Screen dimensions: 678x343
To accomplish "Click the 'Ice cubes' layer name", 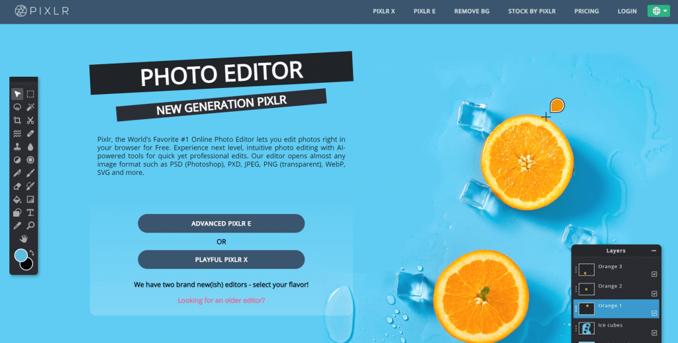I will click(610, 325).
